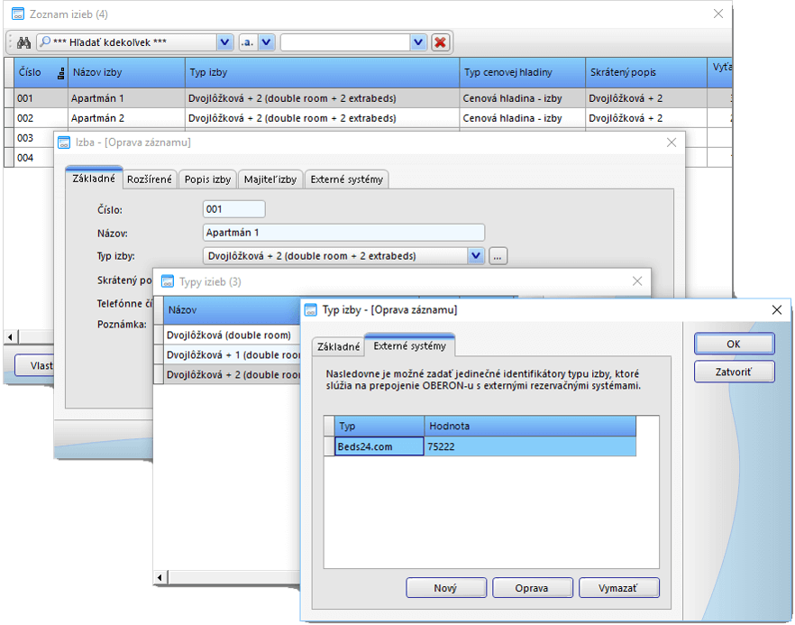Click the Nový button
The height and width of the screenshot is (625, 795).
click(446, 588)
